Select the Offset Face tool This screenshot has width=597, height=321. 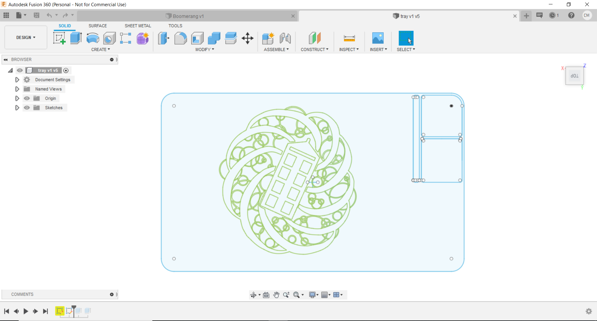point(231,38)
